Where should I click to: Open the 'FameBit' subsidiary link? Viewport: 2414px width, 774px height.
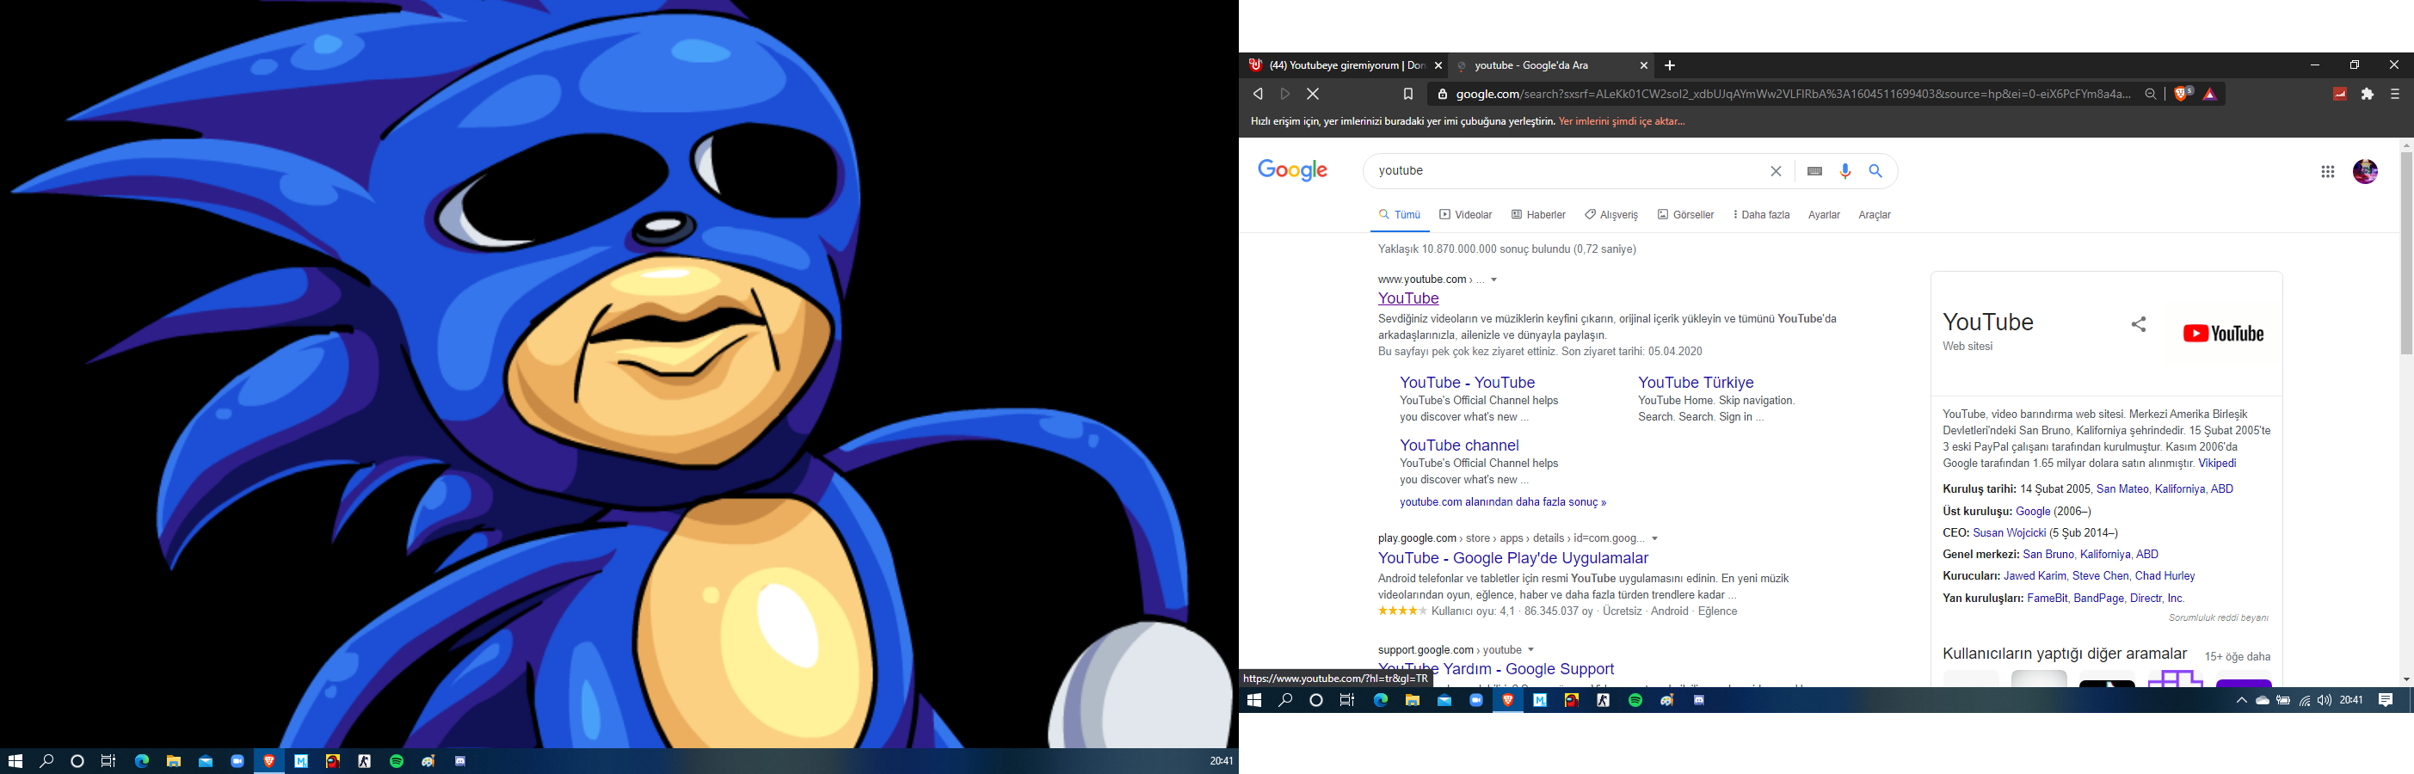coord(2047,598)
